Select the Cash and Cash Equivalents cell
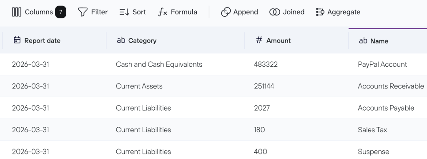This screenshot has height=159, width=427. 159,64
